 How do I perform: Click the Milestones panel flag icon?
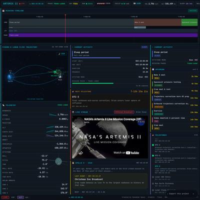(x=153, y=135)
